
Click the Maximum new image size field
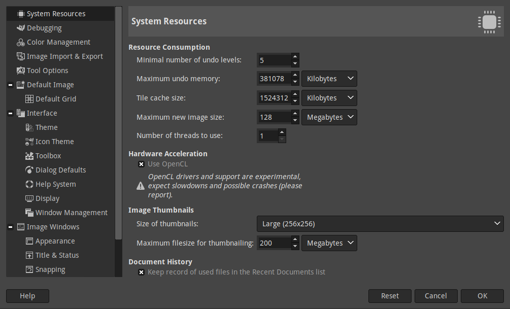[x=274, y=117]
